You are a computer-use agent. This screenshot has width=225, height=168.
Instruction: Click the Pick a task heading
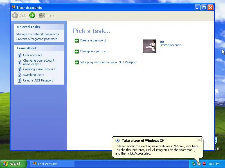click(x=91, y=31)
